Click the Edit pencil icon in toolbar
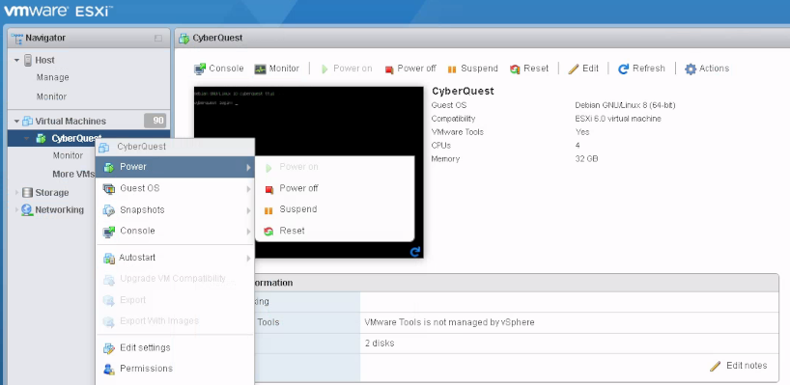 pos(574,69)
